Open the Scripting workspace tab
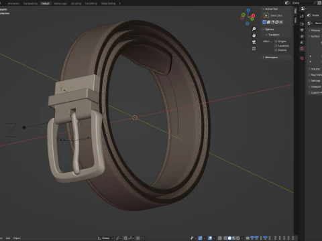Image resolution: width=322 pixels, height=241 pixels. point(76,3)
